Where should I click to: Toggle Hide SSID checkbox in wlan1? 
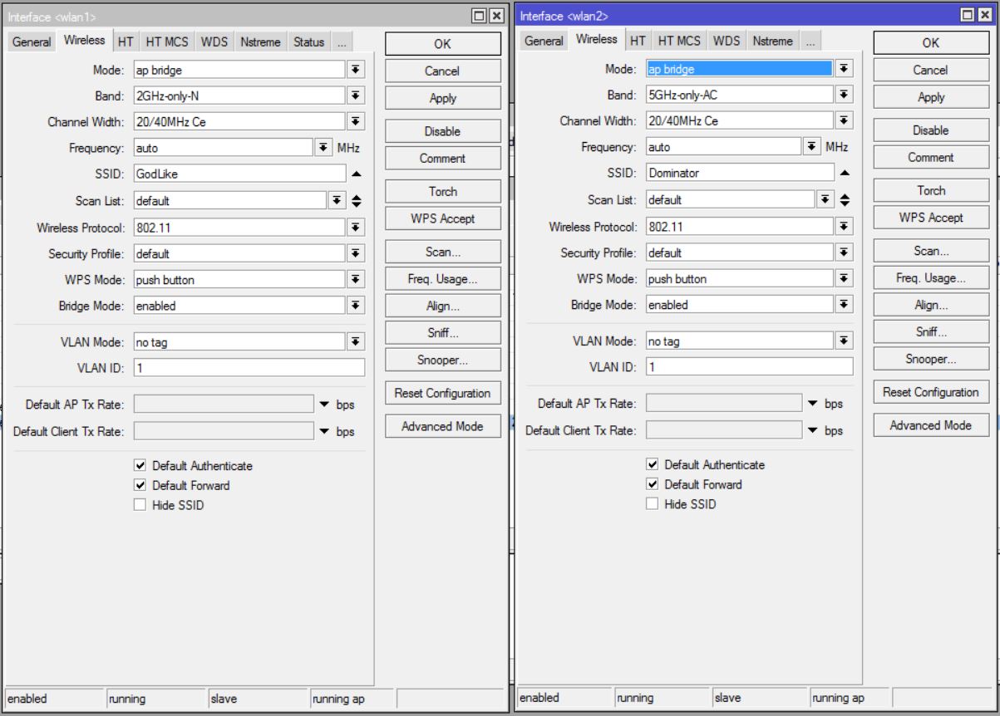140,505
